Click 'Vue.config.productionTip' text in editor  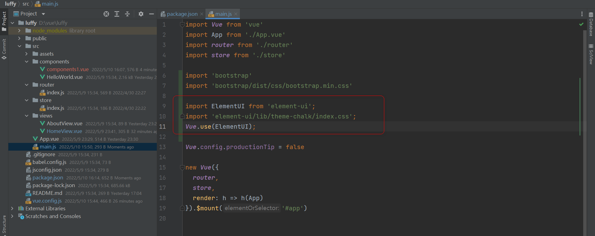click(230, 147)
